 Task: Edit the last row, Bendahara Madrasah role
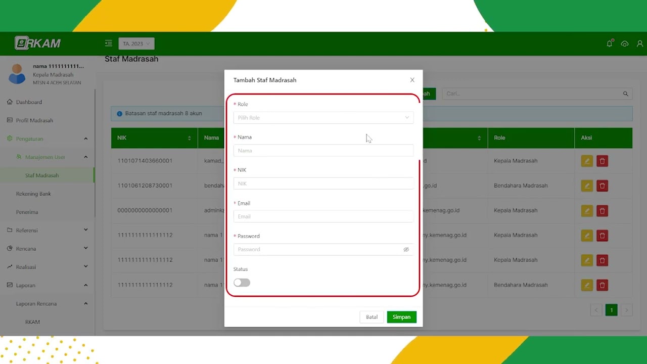(x=587, y=285)
